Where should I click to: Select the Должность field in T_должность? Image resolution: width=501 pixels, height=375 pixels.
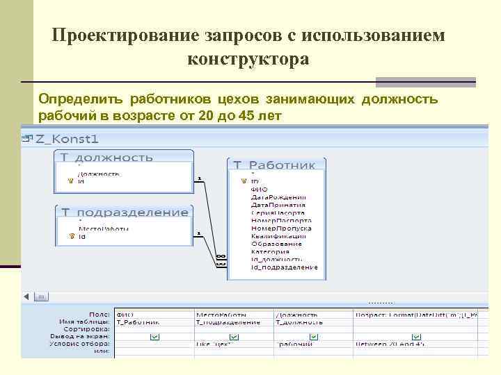pos(98,174)
